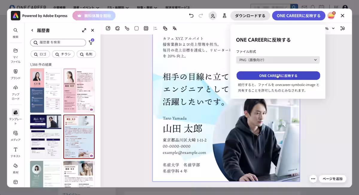359x195 pixels.
Task: Open the alignment options icon
Action: 155,28
